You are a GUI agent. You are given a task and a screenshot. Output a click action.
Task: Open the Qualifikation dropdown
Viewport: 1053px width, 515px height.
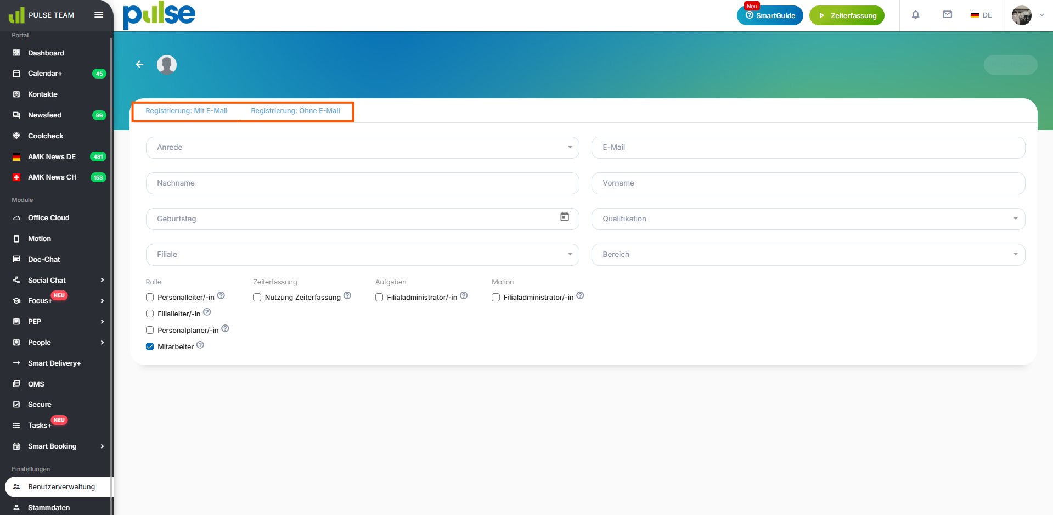point(808,219)
